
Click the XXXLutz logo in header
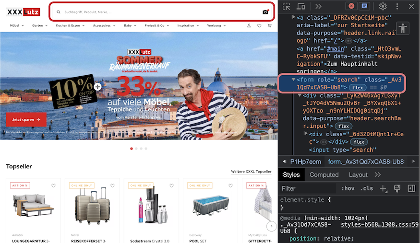pos(23,12)
